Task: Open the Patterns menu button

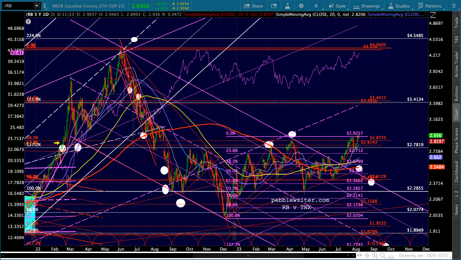Action: [x=430, y=6]
